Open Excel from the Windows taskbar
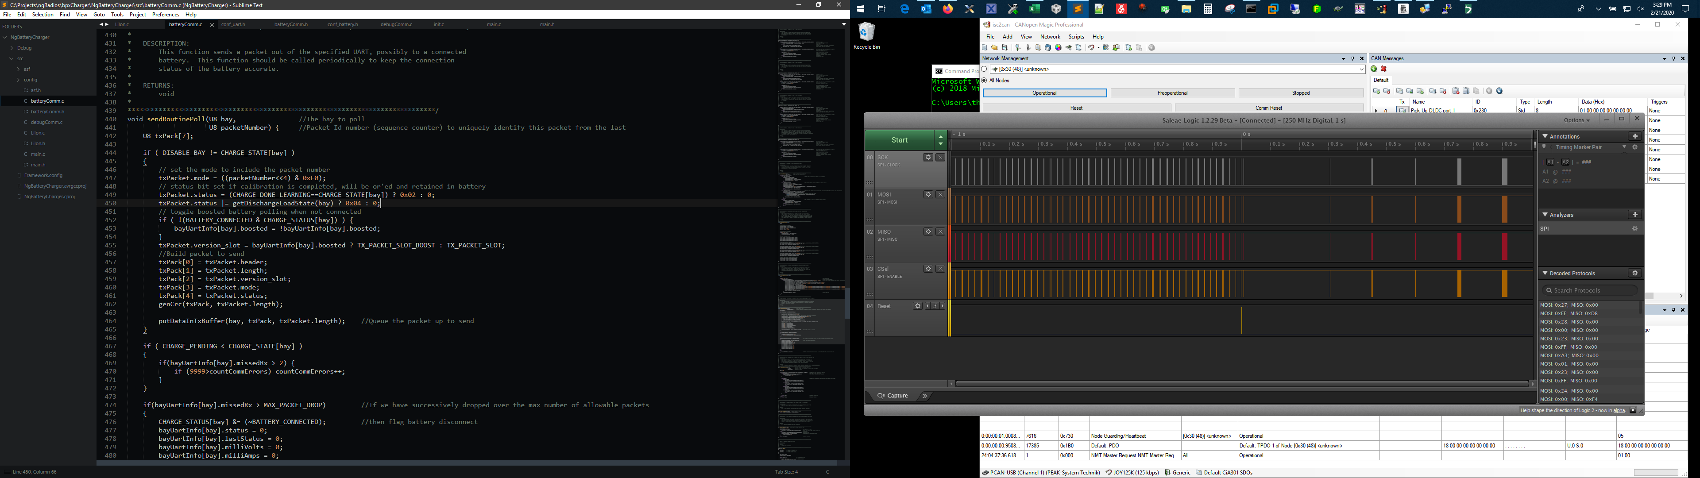 1034,9
